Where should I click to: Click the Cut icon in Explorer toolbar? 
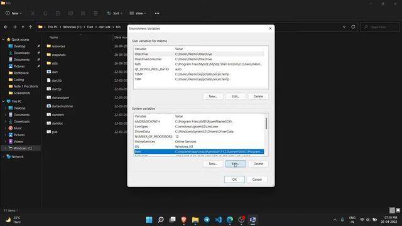coord(33,13)
